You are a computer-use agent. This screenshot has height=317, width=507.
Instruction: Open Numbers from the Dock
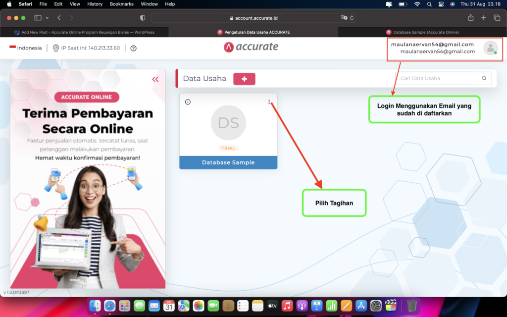pos(331,306)
